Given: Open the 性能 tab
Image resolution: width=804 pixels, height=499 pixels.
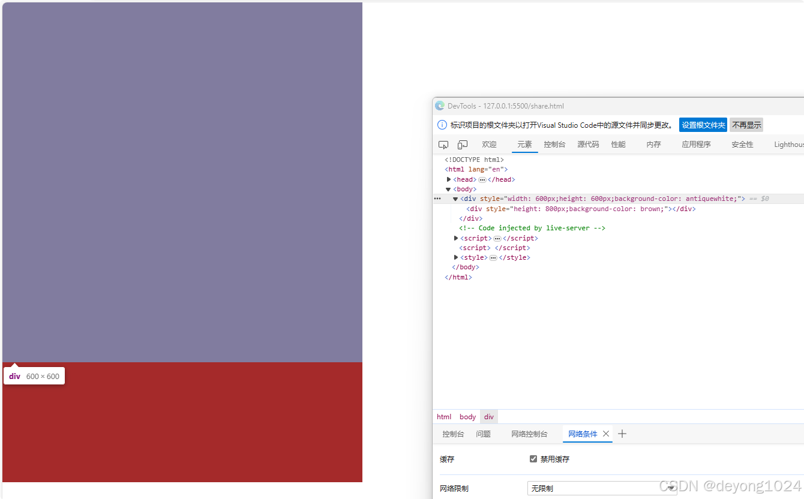Looking at the screenshot, I should tap(619, 145).
